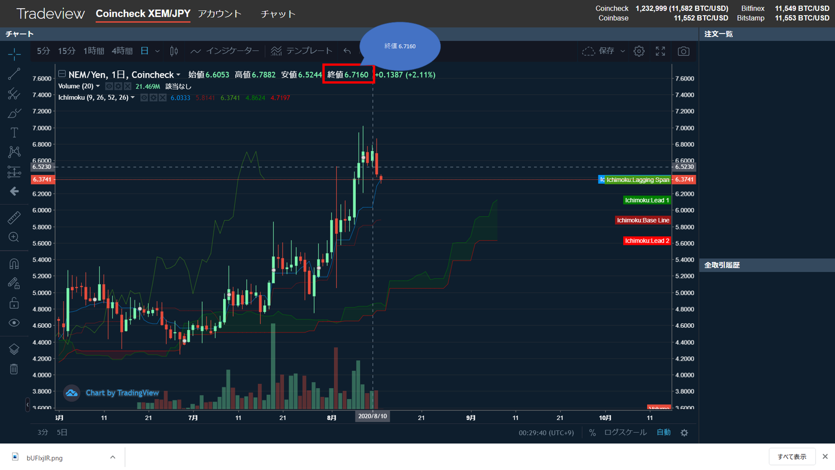Click the undo arrow in toolbar
This screenshot has height=470, width=835.
(x=347, y=51)
